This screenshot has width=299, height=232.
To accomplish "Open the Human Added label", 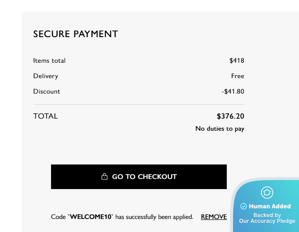I will [270, 206].
